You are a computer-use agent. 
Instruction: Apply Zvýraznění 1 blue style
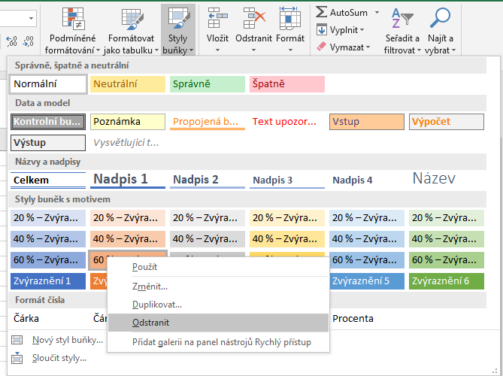(x=48, y=281)
